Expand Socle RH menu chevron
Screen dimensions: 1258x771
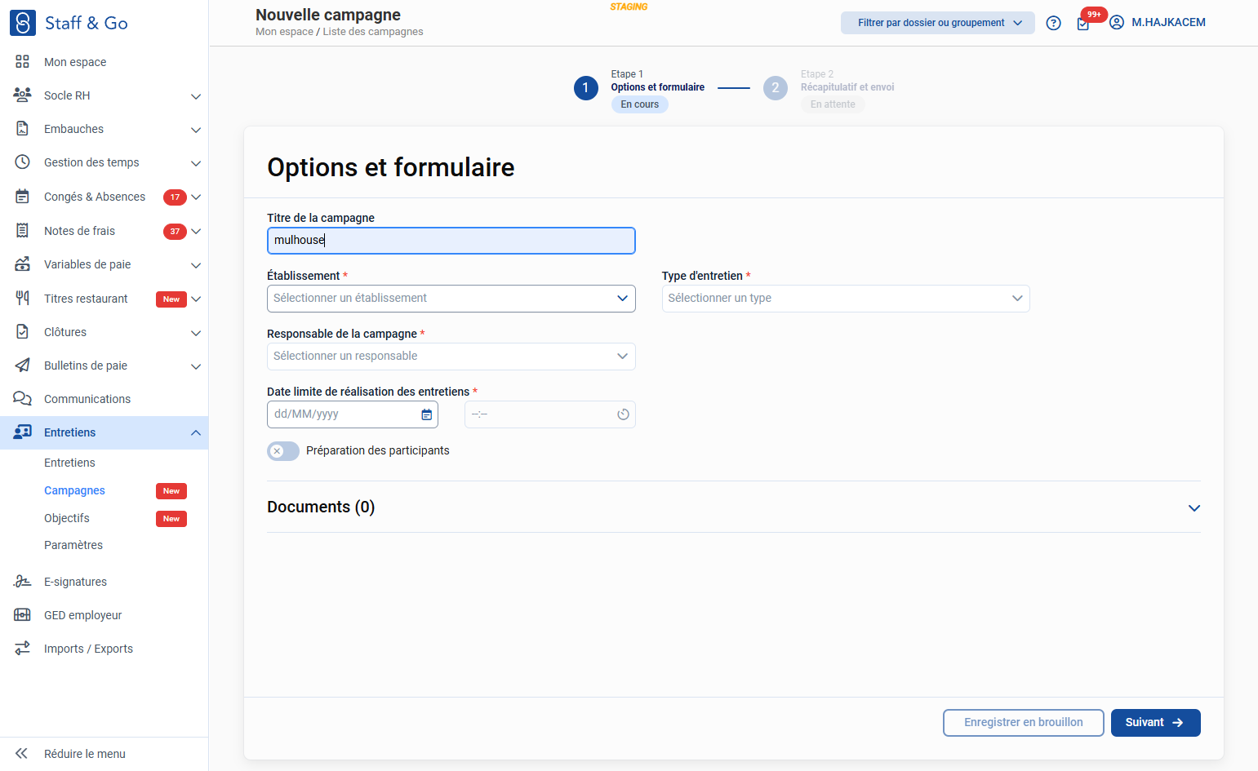point(196,96)
